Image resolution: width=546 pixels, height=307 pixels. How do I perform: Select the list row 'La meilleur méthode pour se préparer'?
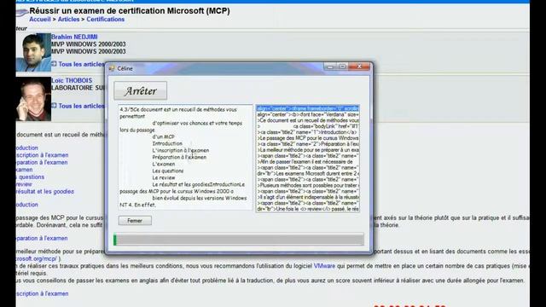(x=308, y=150)
